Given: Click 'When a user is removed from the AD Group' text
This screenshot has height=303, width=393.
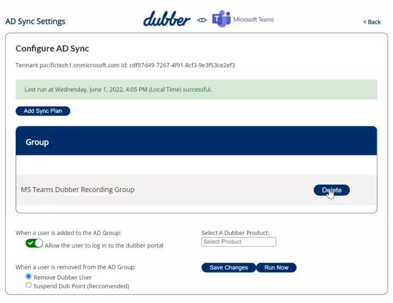Looking at the screenshot, I should tap(76, 267).
